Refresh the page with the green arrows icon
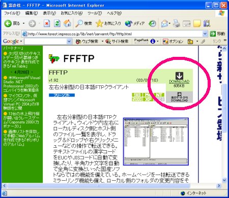This screenshot has height=198, width=229. 57,23
